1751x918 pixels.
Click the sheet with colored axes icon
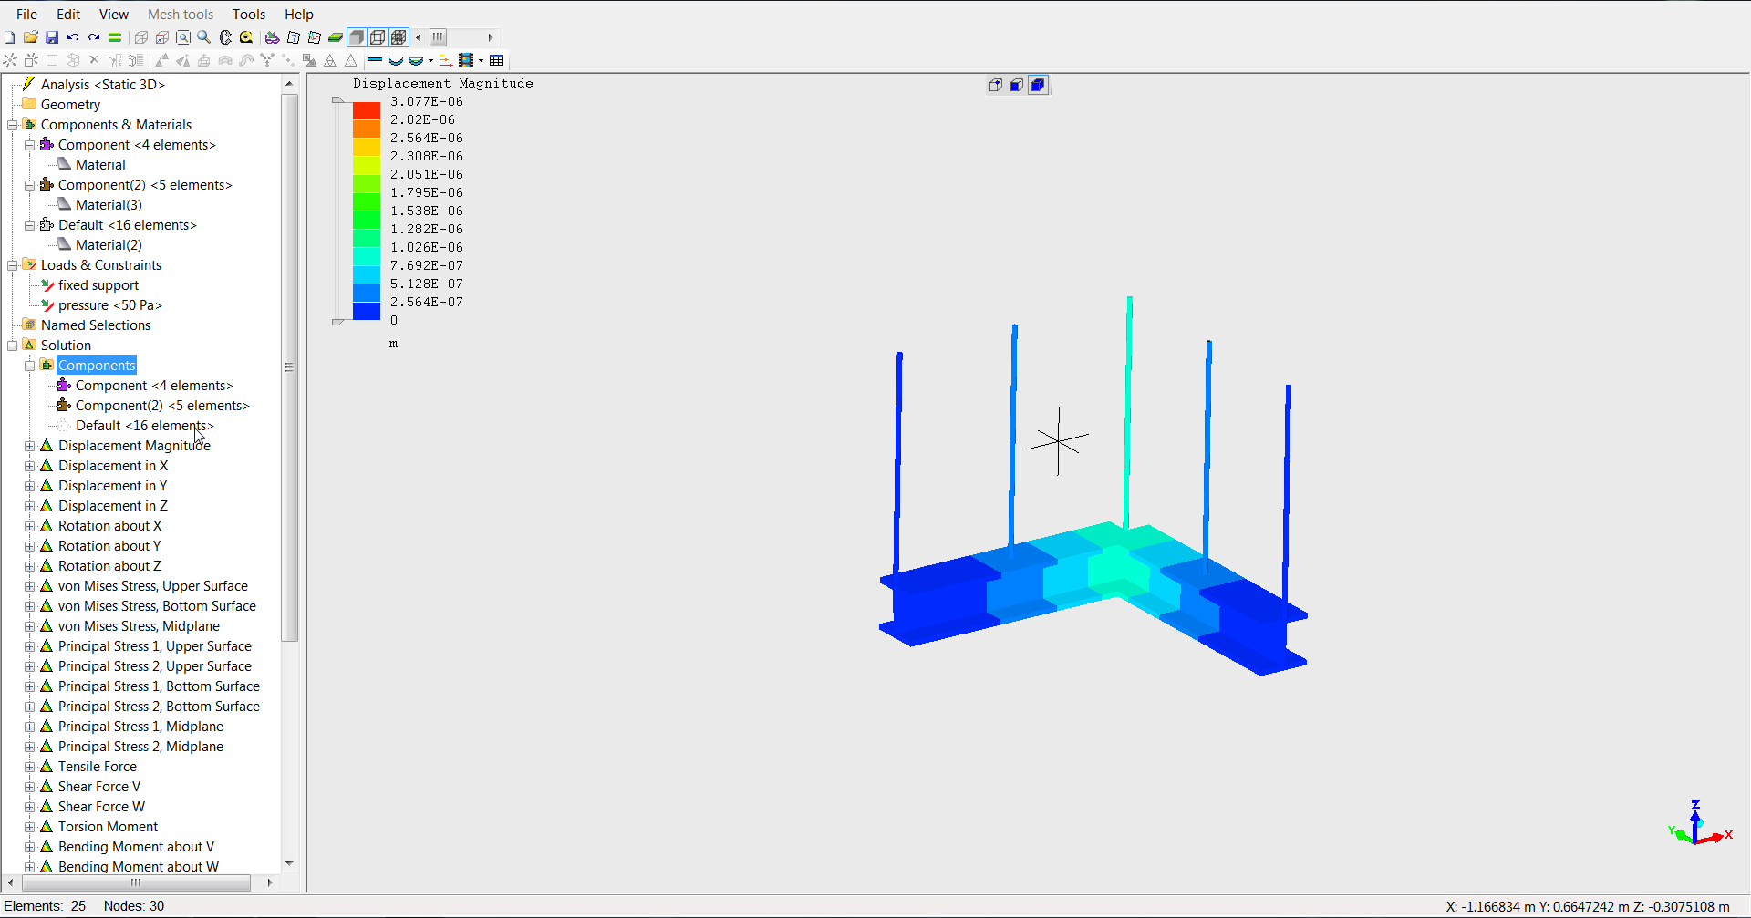[315, 37]
